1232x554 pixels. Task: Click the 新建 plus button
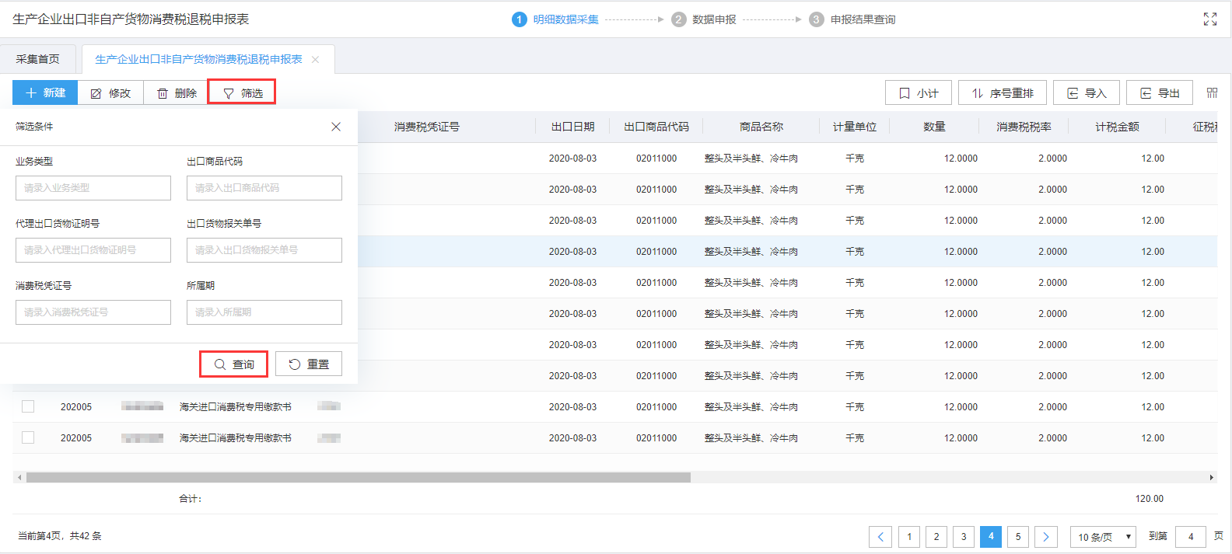pyautogui.click(x=45, y=93)
